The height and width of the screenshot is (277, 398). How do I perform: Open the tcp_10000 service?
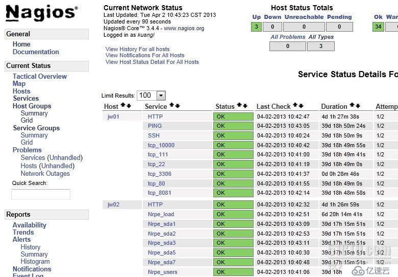pos(161,145)
